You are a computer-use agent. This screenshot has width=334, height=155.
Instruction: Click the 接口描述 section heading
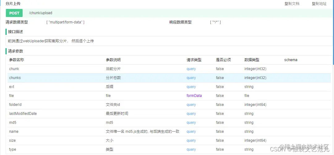pos(15,32)
